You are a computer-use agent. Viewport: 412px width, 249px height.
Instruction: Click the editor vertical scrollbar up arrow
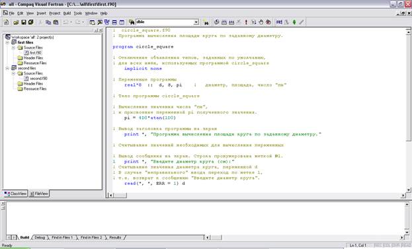click(x=408, y=32)
